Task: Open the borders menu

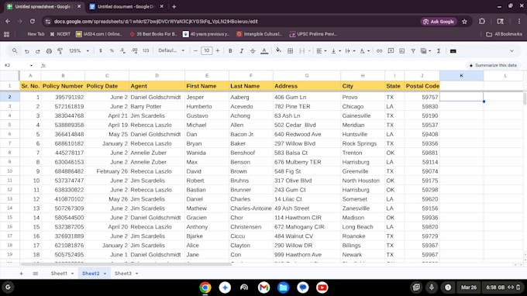Action: pos(290,51)
